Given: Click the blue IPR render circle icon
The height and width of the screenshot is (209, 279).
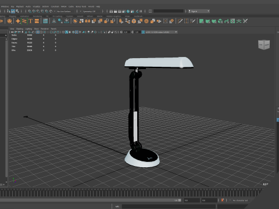Looking at the screenshot, I should pos(128,11).
